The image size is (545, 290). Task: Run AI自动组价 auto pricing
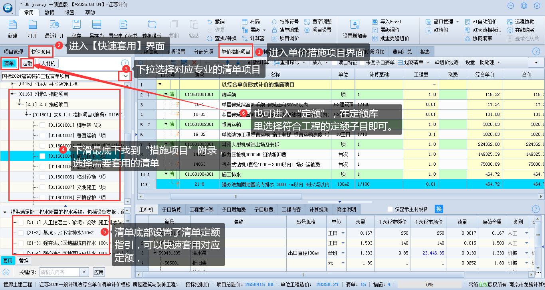click(x=481, y=22)
